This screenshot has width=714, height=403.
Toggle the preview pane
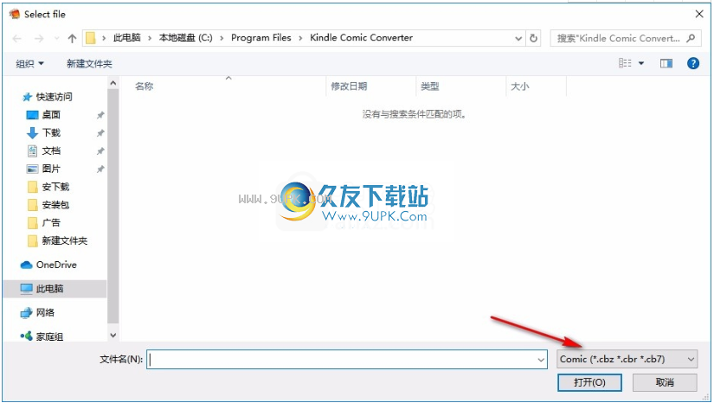[x=666, y=63]
